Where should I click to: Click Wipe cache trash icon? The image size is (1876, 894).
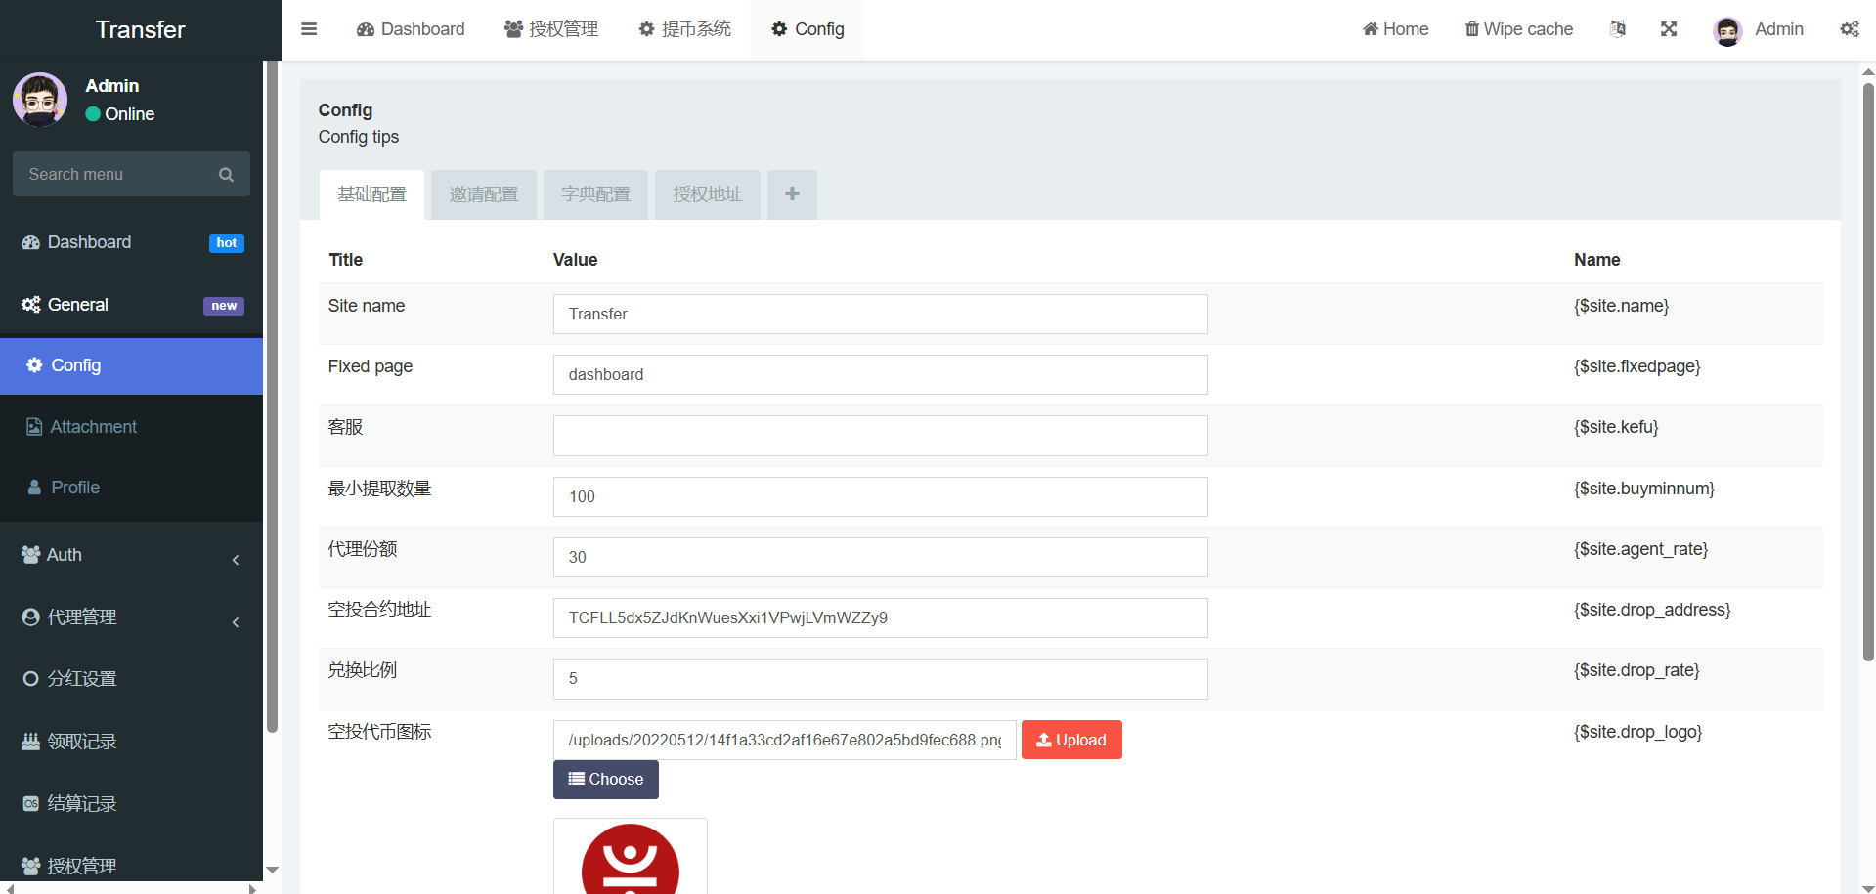pos(1471,29)
